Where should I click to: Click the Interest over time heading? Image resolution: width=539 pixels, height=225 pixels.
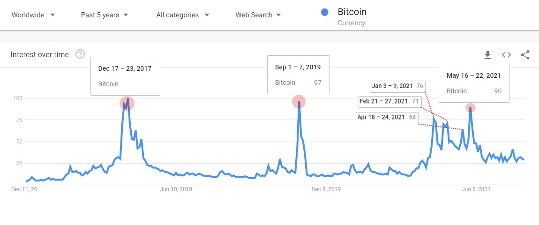39,55
